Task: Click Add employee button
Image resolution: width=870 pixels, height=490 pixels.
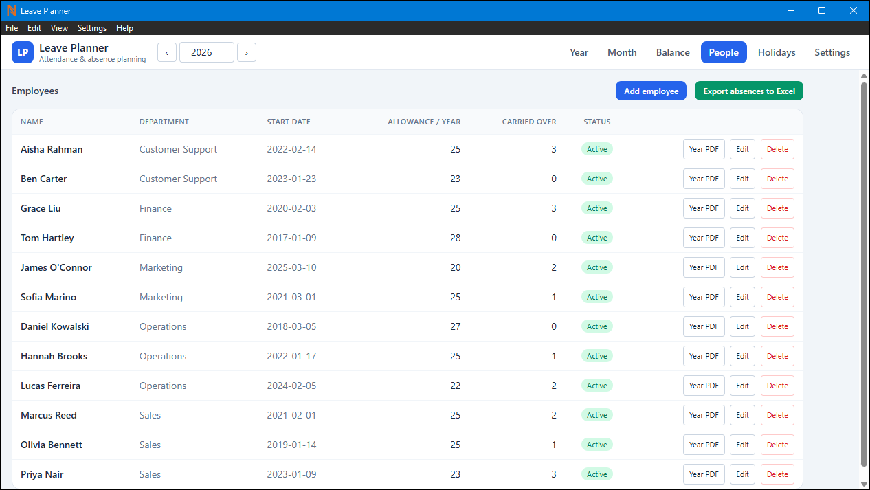Action: 651,91
